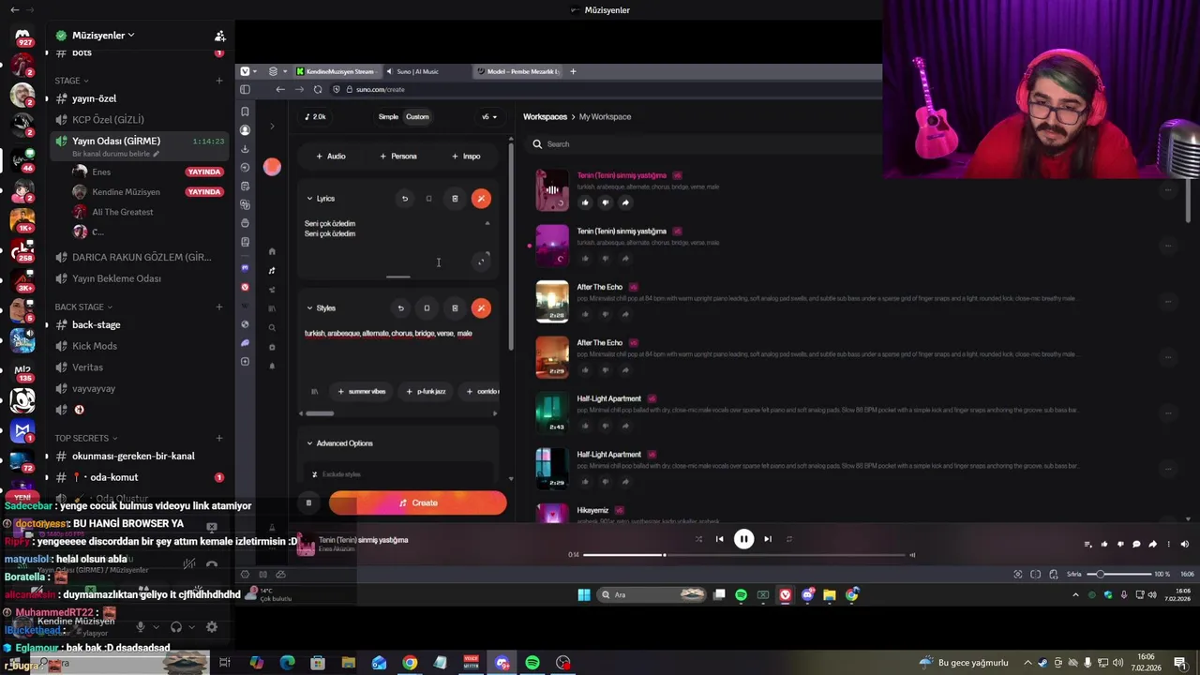Toggle the Vivaldi side panel button

coord(245,89)
